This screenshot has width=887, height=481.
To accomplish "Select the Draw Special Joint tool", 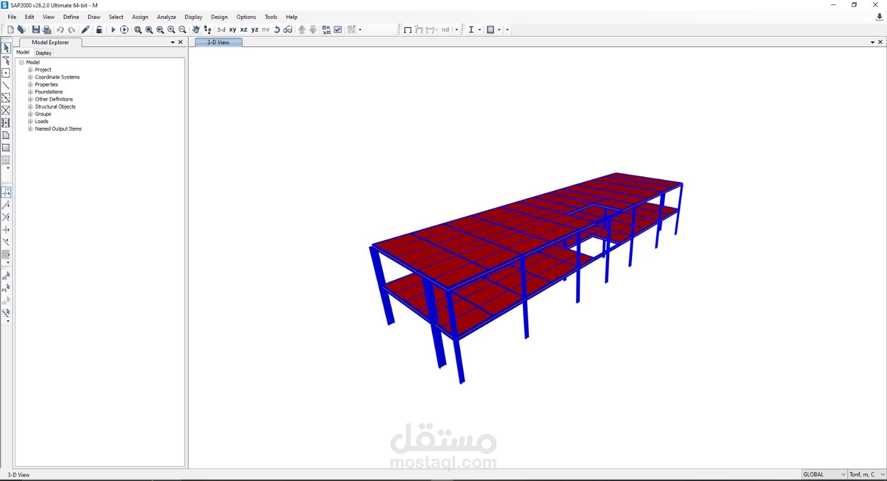I will point(6,73).
